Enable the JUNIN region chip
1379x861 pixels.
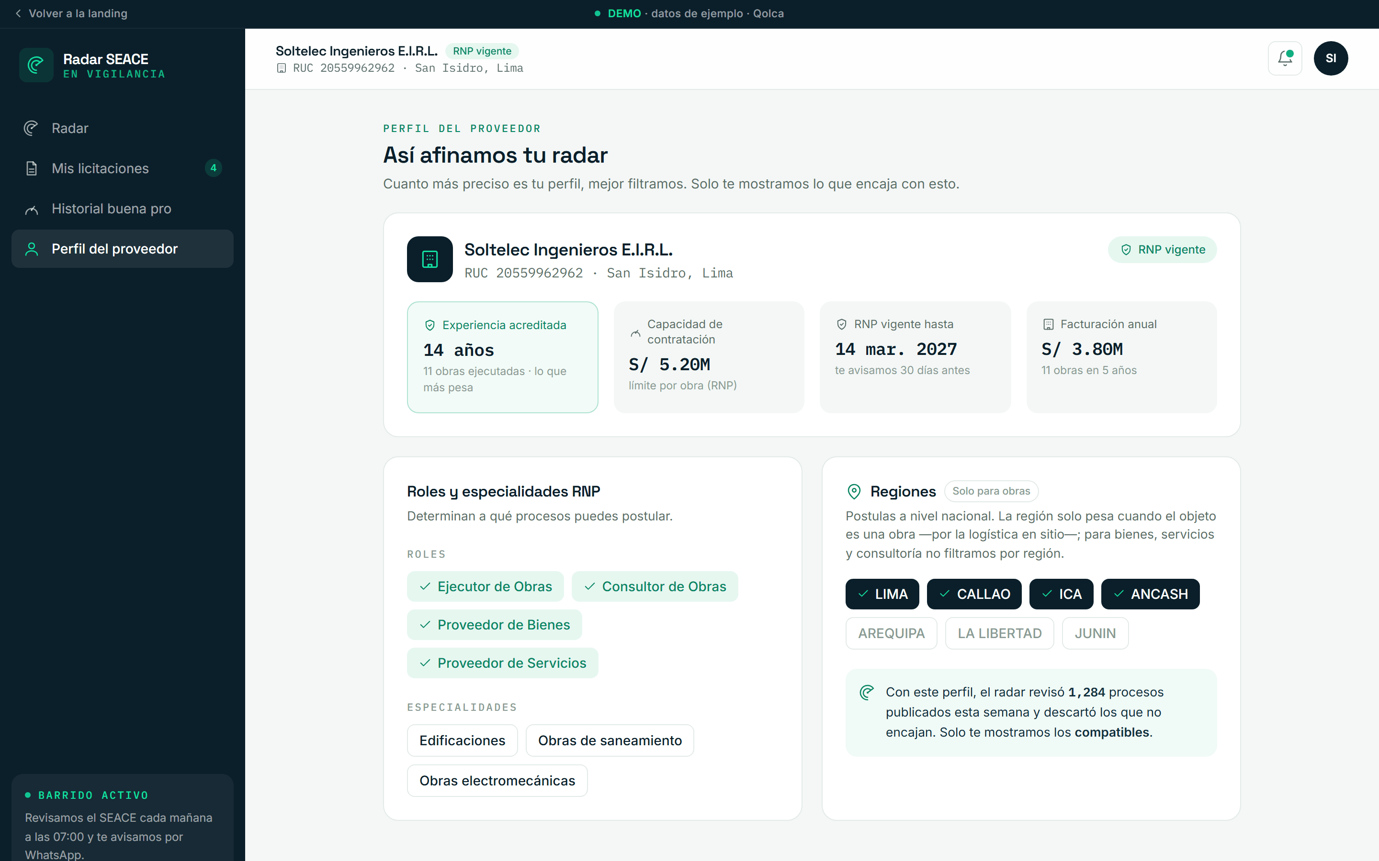1095,633
